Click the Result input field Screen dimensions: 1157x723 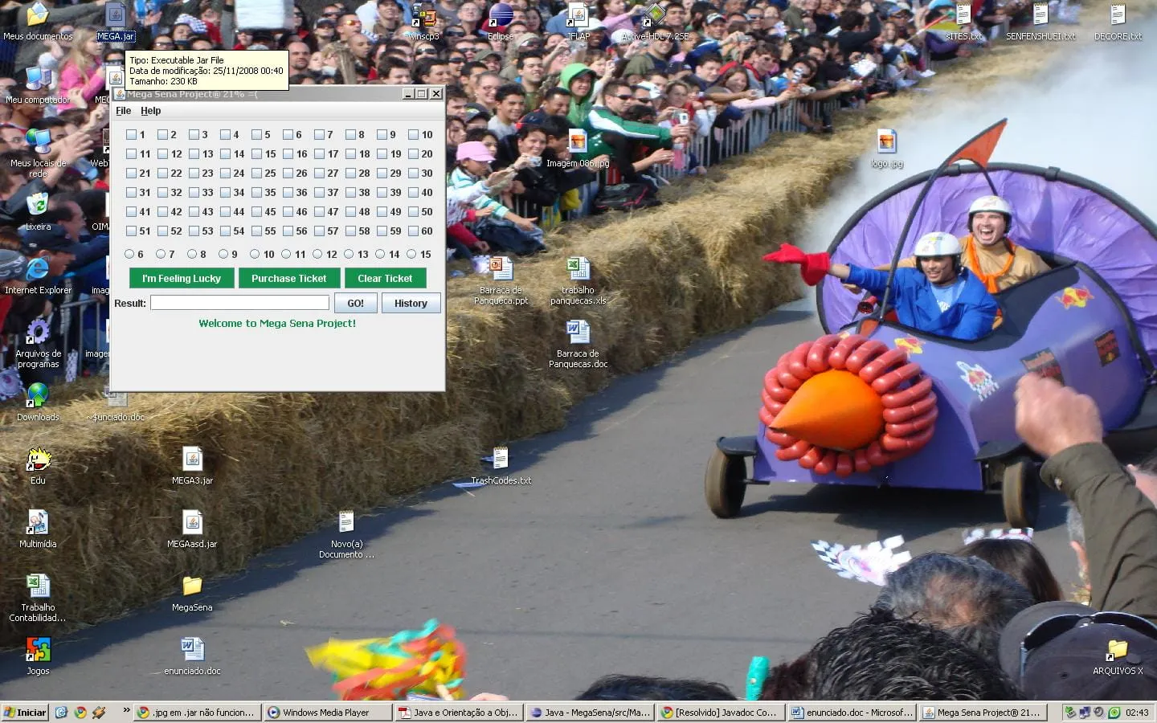pos(239,303)
